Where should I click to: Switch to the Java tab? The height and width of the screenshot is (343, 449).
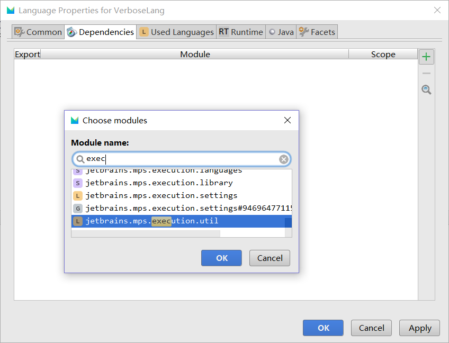coord(281,32)
